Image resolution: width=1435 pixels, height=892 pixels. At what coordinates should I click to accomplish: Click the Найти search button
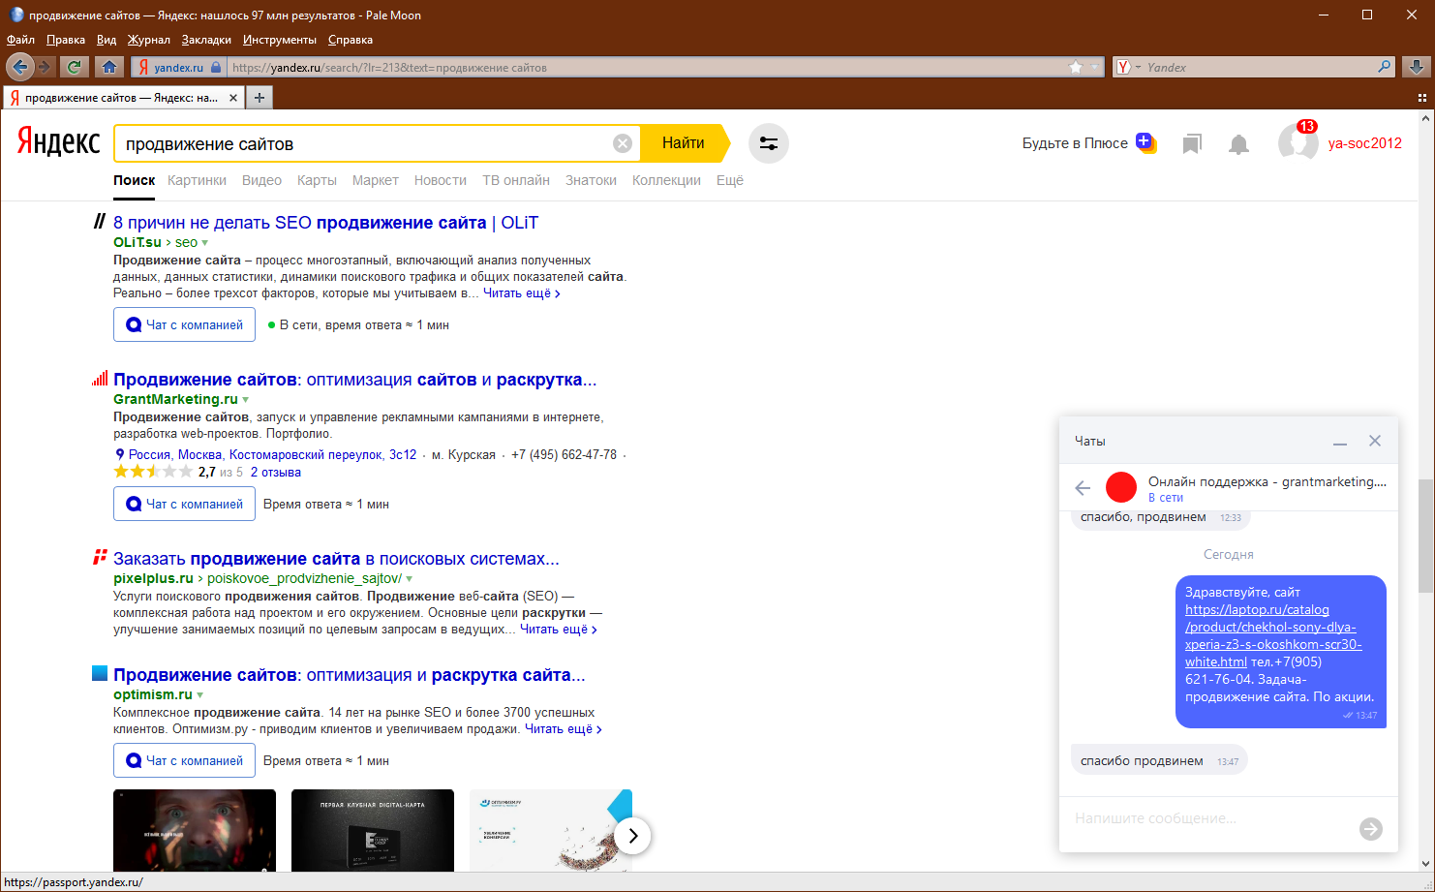[687, 143]
